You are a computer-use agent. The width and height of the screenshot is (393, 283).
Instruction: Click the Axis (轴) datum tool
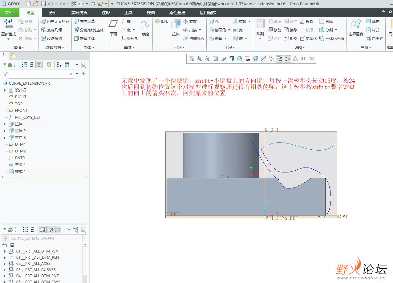click(126, 22)
